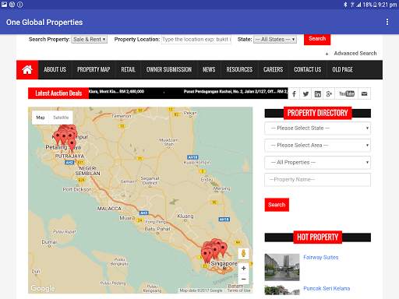This screenshot has width=399, height=299.
Task: Zoom out on the map
Action: [x=244, y=279]
